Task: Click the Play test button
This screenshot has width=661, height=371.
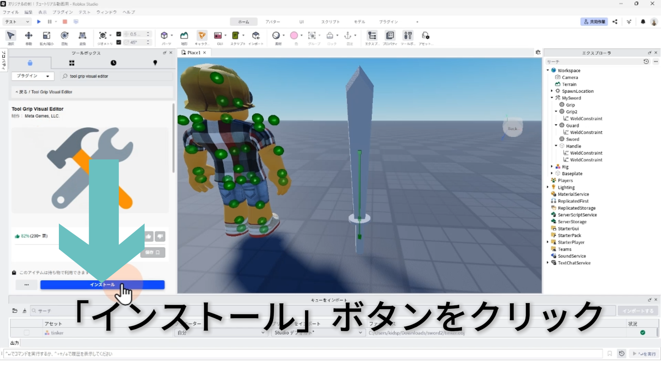Action: pos(39,22)
